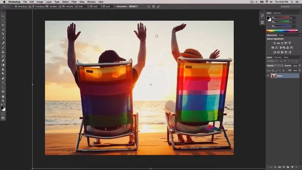Select the Eyedropper tool
The image size is (302, 170).
coord(3,38)
